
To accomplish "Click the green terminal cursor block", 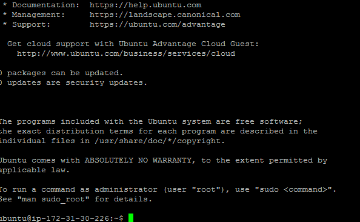I will point(131,218).
